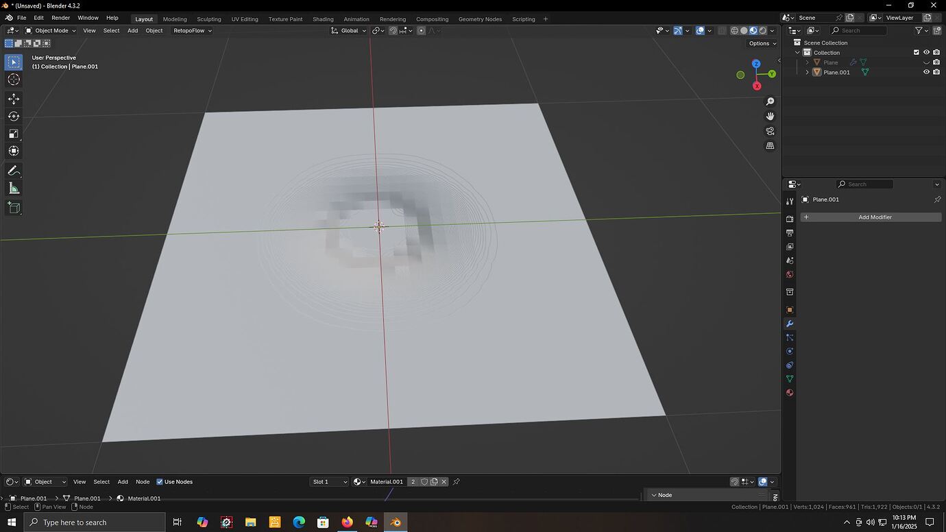Open the Render properties tab
The image size is (946, 532).
(790, 219)
